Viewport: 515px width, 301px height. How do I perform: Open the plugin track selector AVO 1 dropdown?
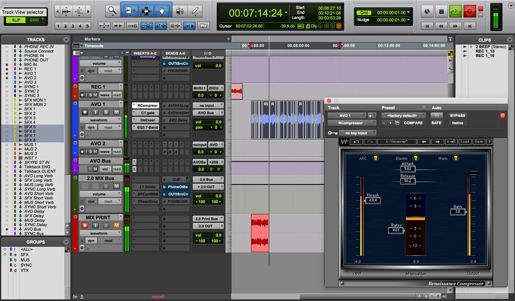pyautogui.click(x=347, y=115)
